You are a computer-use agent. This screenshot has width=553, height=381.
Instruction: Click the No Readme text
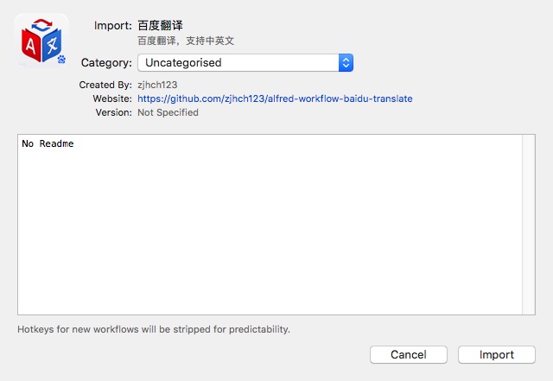pos(48,143)
